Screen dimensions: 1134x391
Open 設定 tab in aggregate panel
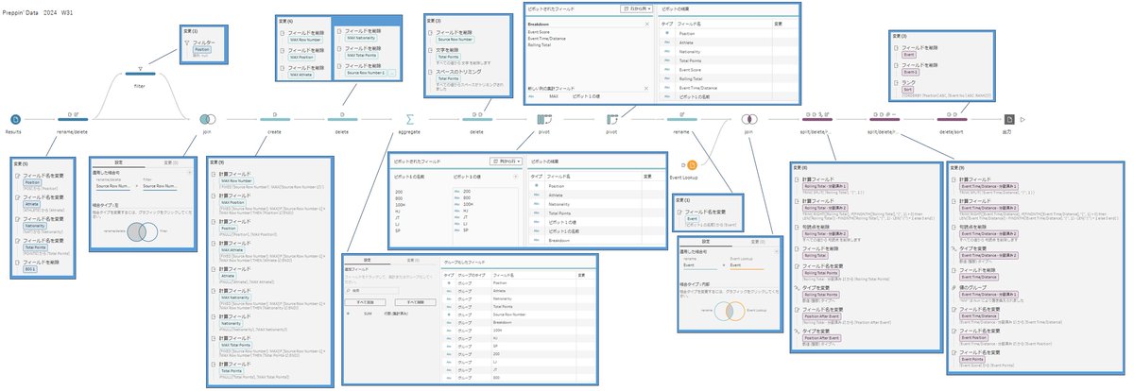click(368, 260)
